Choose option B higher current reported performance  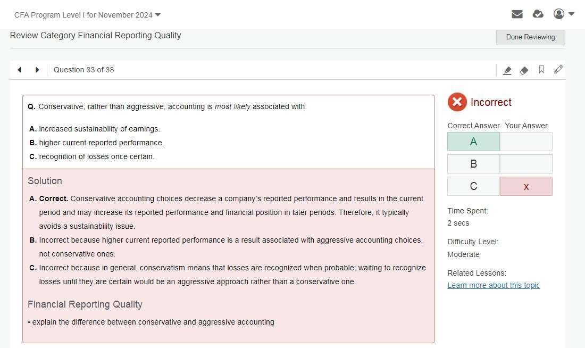click(101, 143)
